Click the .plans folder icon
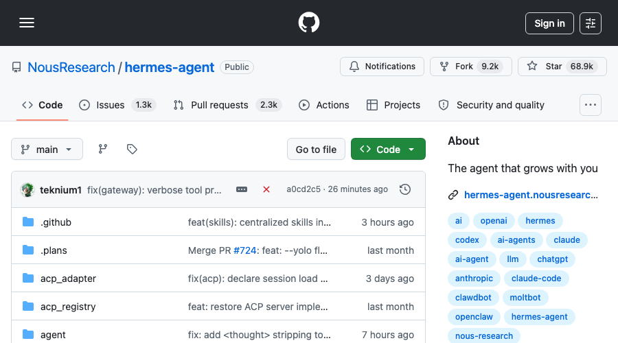Viewport: 618px width, 343px height. coord(28,250)
